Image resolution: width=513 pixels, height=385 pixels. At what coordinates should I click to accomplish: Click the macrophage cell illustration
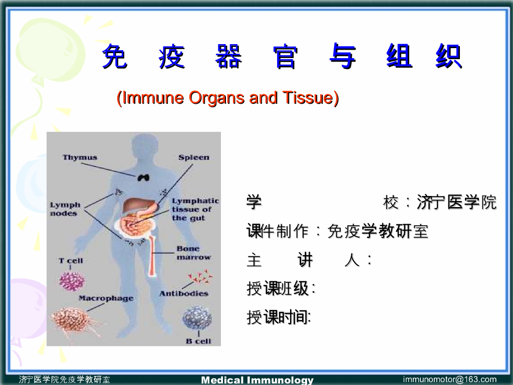click(73, 321)
